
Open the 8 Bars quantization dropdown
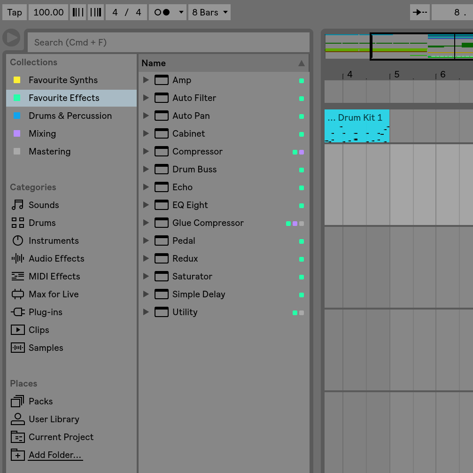[x=209, y=12]
